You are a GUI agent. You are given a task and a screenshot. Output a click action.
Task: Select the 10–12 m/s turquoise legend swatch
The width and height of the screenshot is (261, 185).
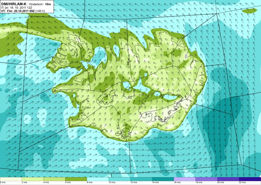[x=120, y=179]
